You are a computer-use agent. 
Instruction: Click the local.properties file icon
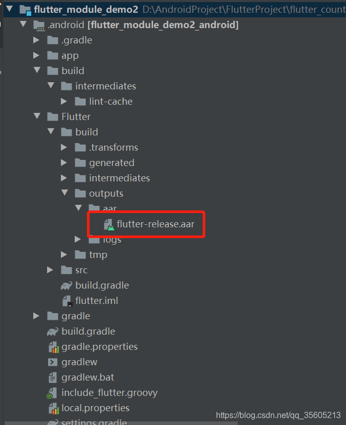click(53, 408)
